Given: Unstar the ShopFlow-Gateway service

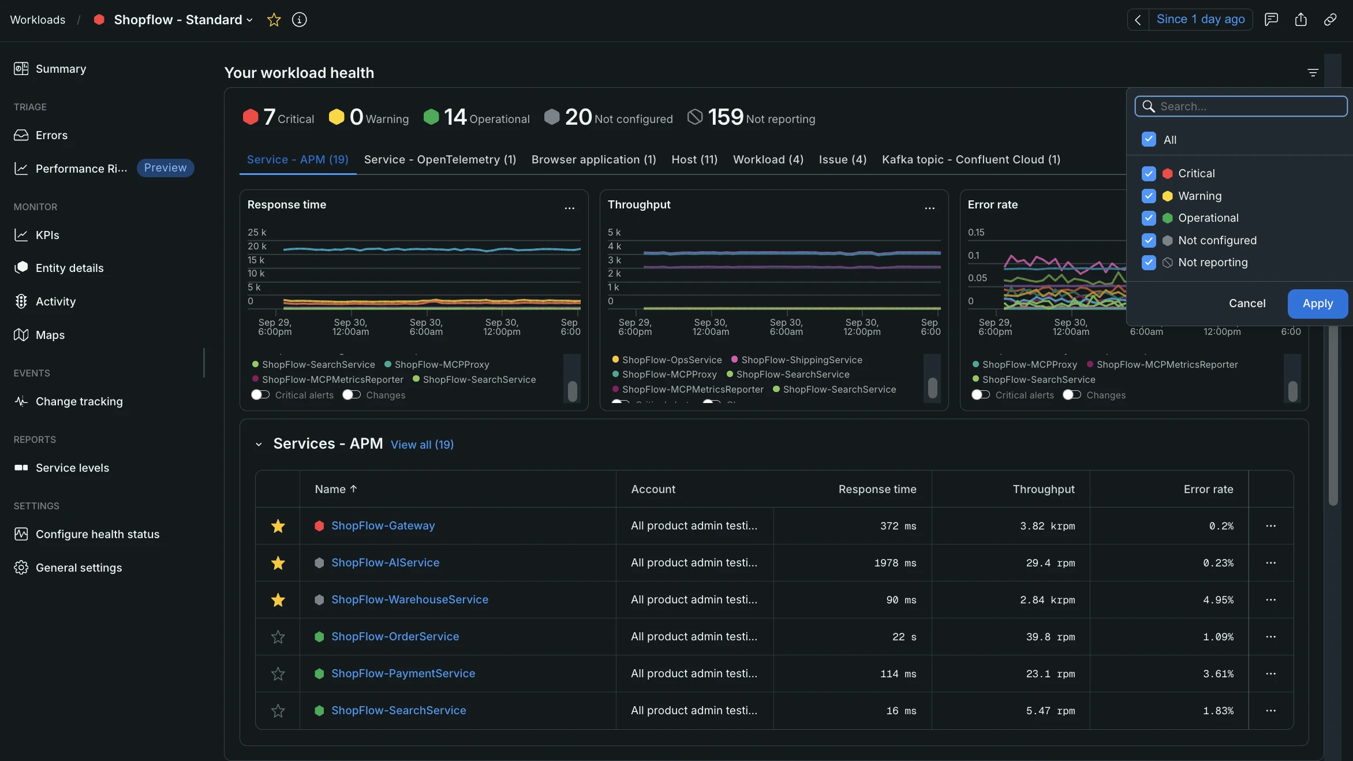Looking at the screenshot, I should [x=278, y=526].
